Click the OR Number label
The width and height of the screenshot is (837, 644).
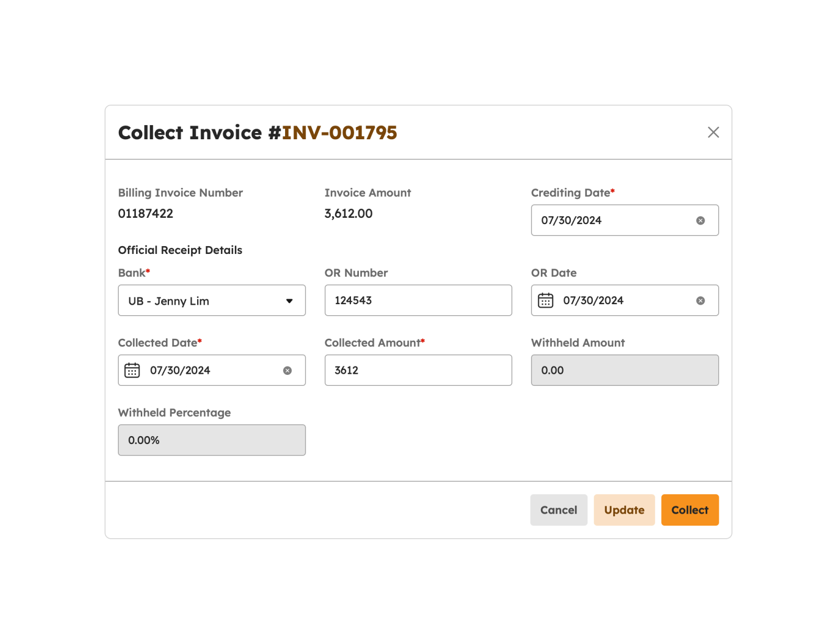356,273
